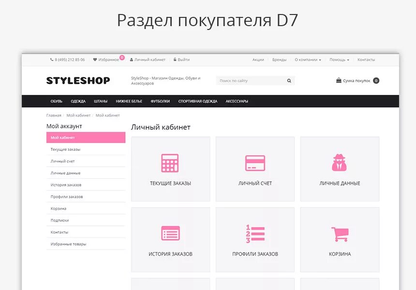
Task: Select Корзина in sidebar
Action: (x=86, y=209)
